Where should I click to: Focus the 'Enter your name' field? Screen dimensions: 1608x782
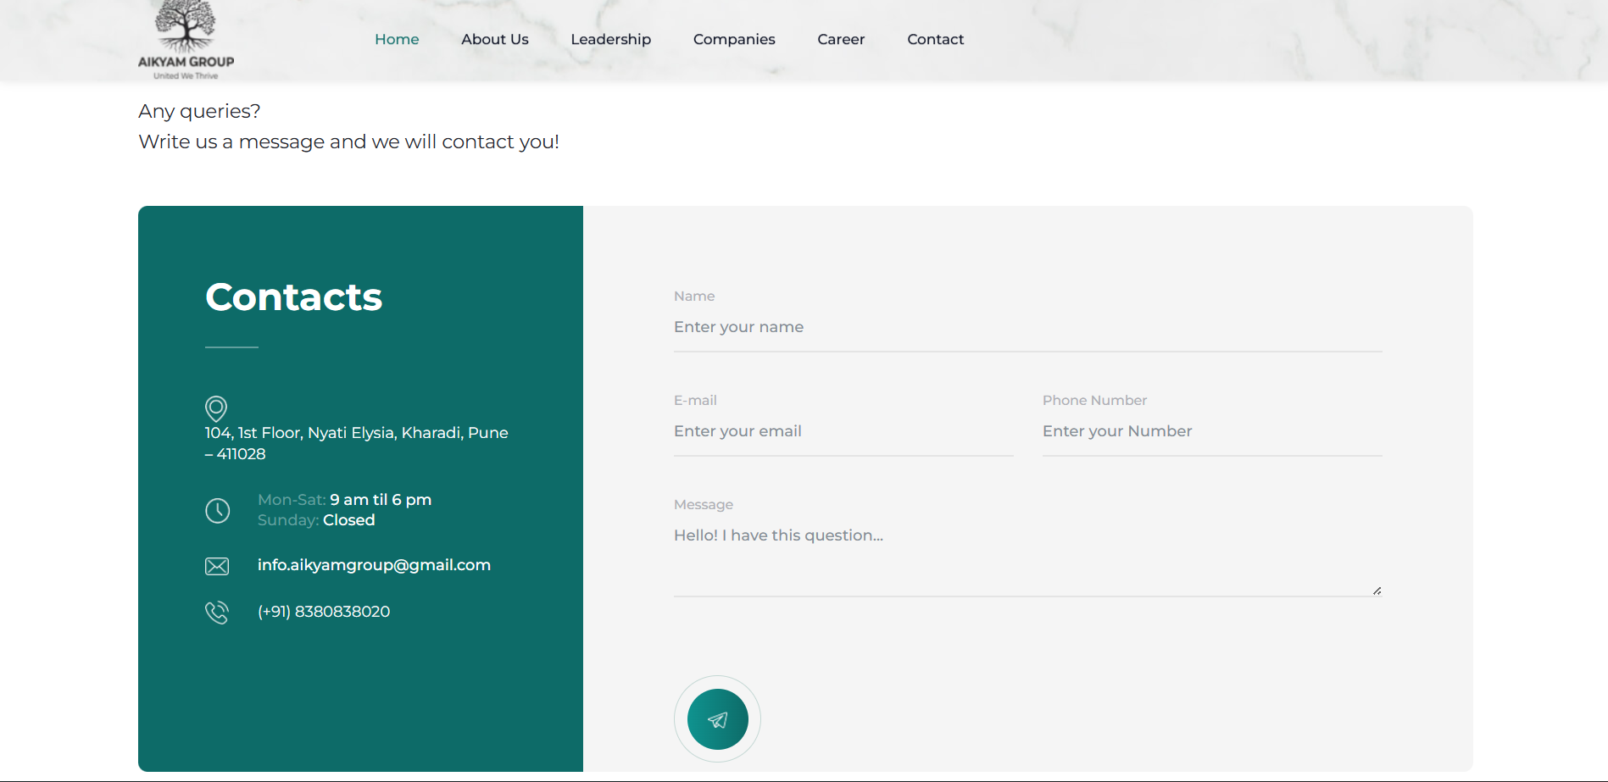coord(1027,327)
